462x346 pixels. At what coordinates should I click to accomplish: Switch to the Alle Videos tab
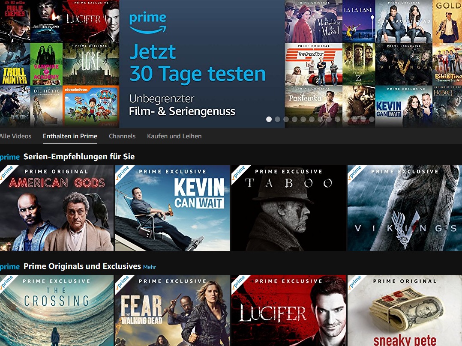pos(15,136)
